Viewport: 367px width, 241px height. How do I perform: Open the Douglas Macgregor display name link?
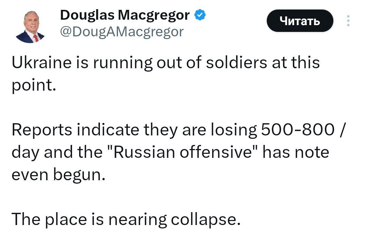(x=124, y=15)
